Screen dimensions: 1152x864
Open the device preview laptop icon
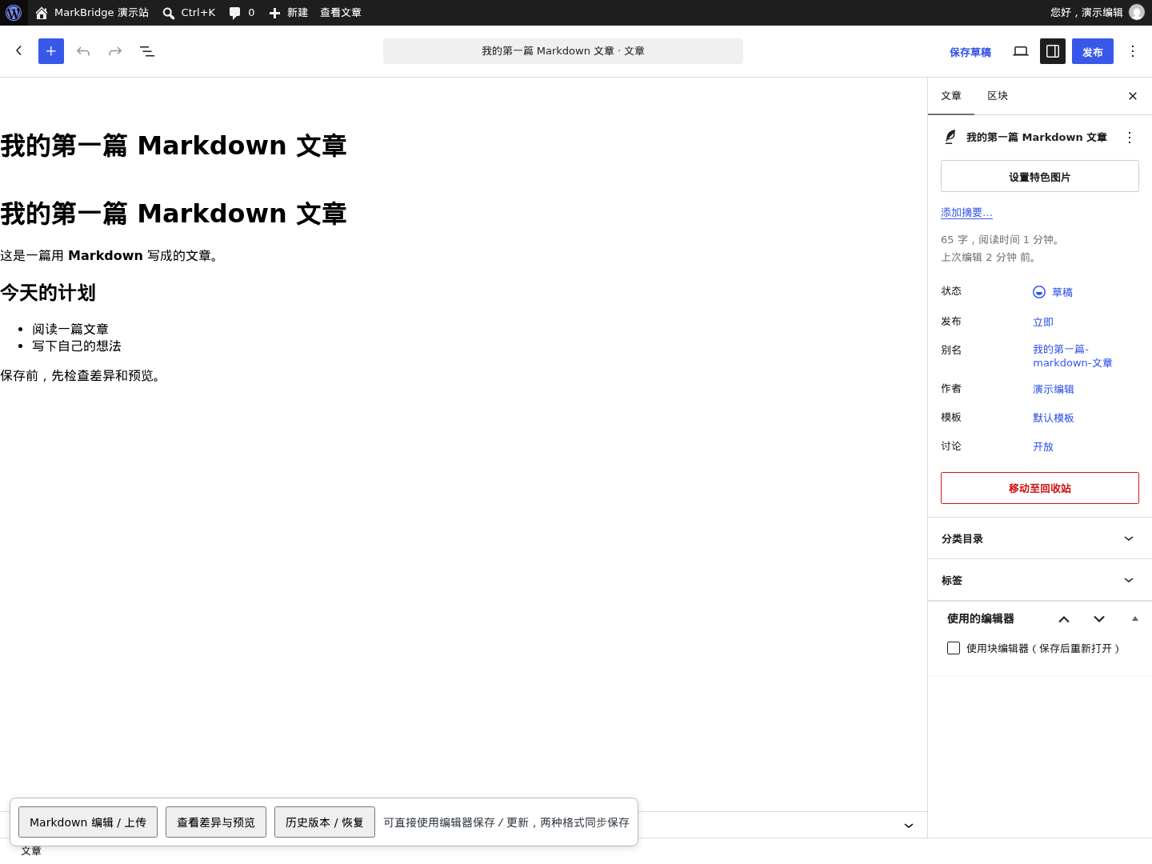coord(1021,51)
